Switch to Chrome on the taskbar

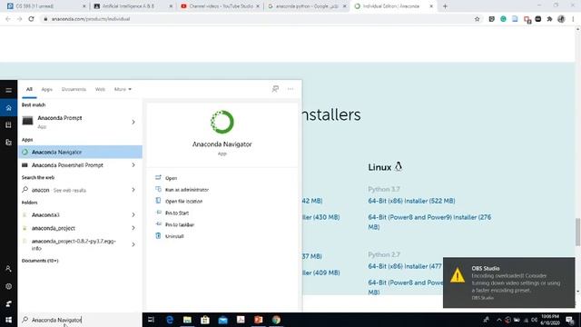[276, 320]
